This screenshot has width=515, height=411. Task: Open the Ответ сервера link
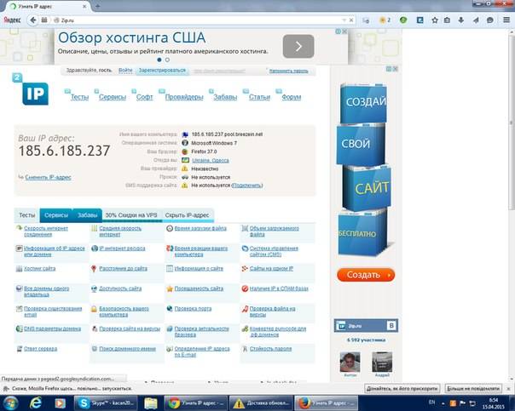pyautogui.click(x=40, y=349)
